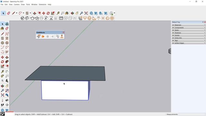This screenshot has width=206, height=116.
Task: Pick the Move tool in top toolbar
Action: (x=44, y=13)
